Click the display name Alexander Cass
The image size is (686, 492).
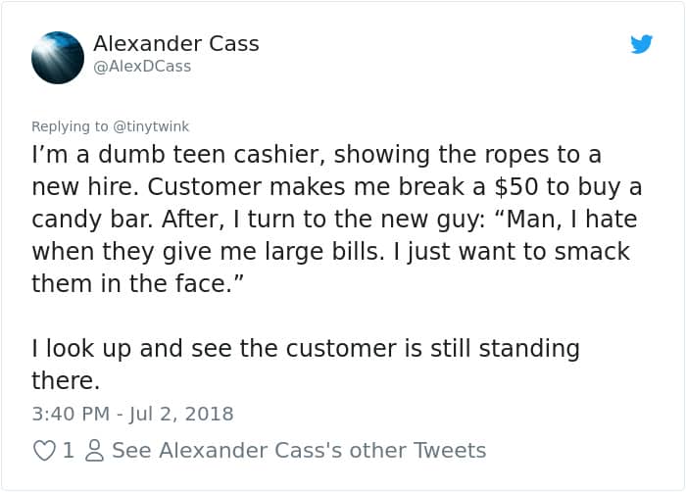pyautogui.click(x=175, y=43)
